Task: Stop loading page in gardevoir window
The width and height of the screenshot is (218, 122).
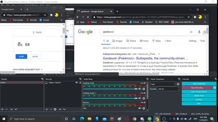Action: (x=88, y=17)
